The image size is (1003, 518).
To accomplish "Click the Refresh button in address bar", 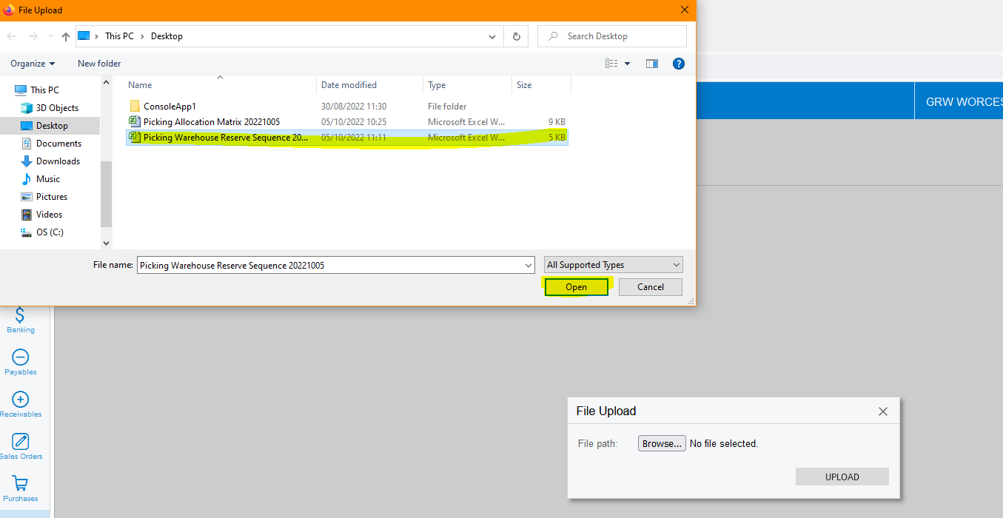I will (x=516, y=36).
